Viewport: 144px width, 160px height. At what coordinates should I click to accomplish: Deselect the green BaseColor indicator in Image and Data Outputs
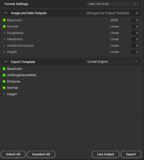4,20
